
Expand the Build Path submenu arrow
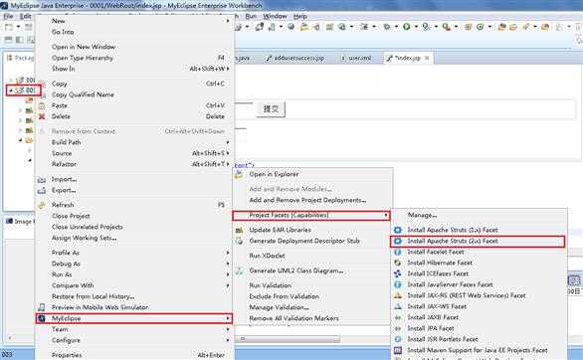pyautogui.click(x=228, y=142)
